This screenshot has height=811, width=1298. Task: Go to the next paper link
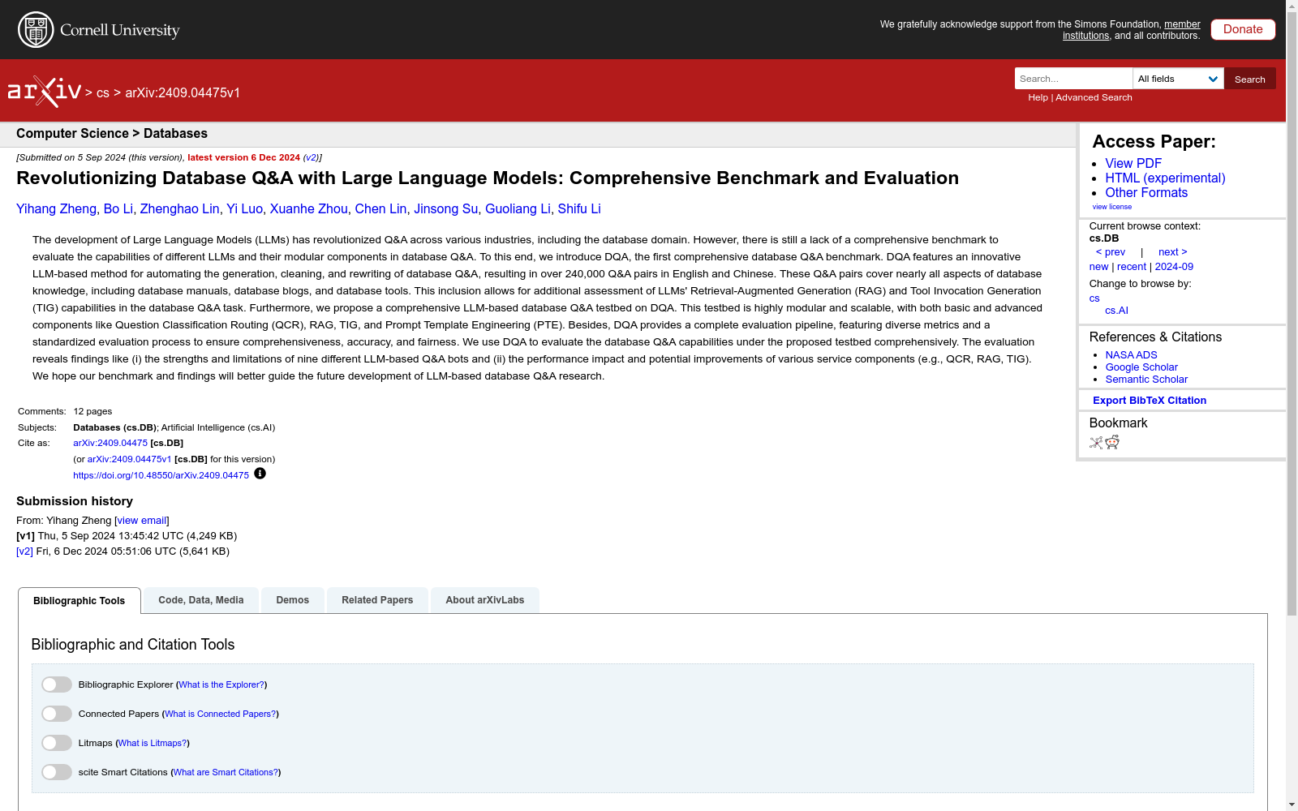[x=1173, y=252]
